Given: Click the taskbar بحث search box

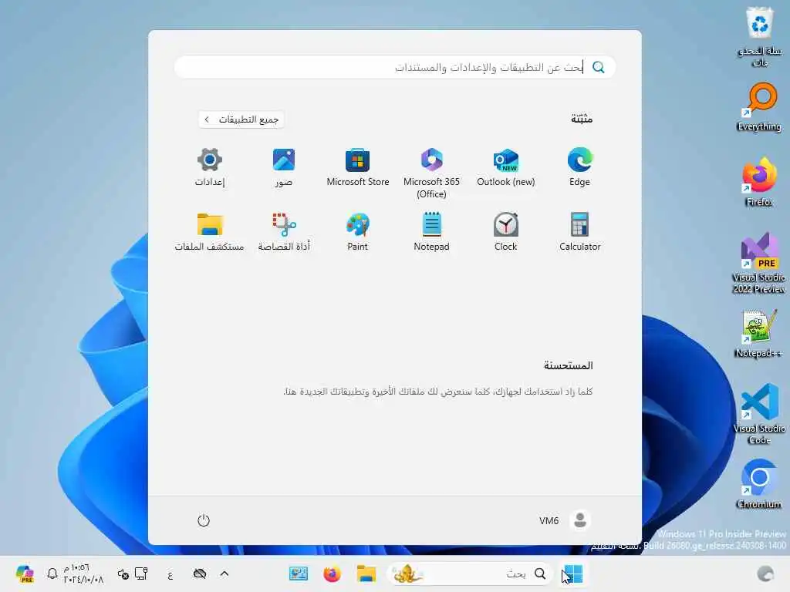Looking at the screenshot, I should coord(470,573).
